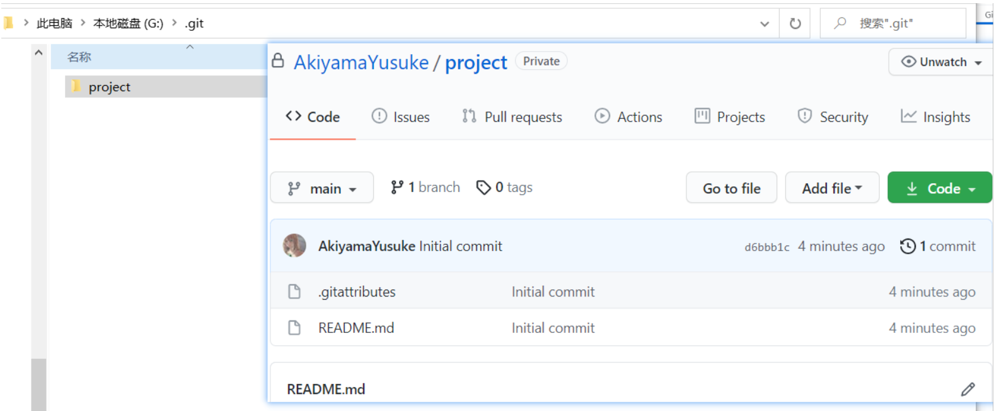
Task: View the 1 commit history link
Action: pos(938,246)
